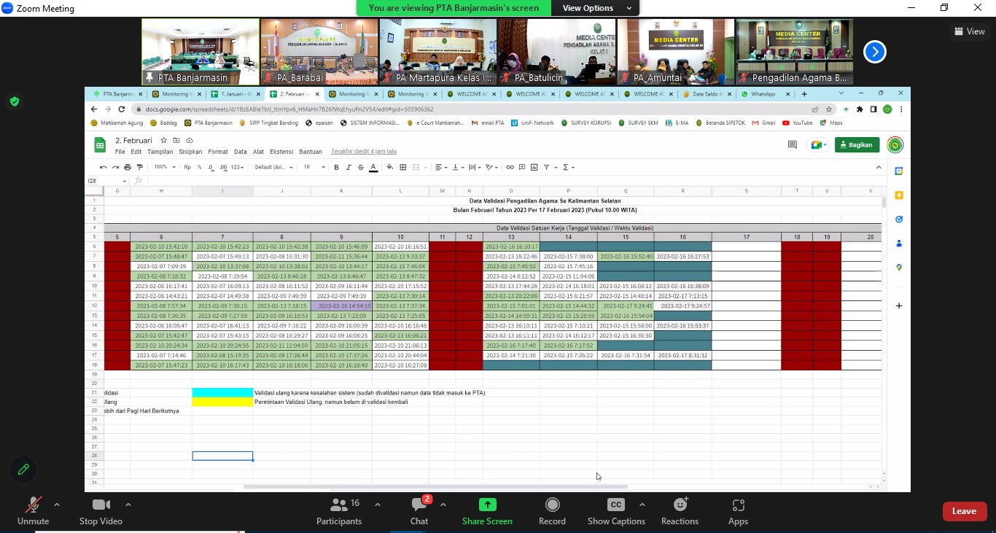Unmute the microphone
The height and width of the screenshot is (533, 996).
point(33,510)
